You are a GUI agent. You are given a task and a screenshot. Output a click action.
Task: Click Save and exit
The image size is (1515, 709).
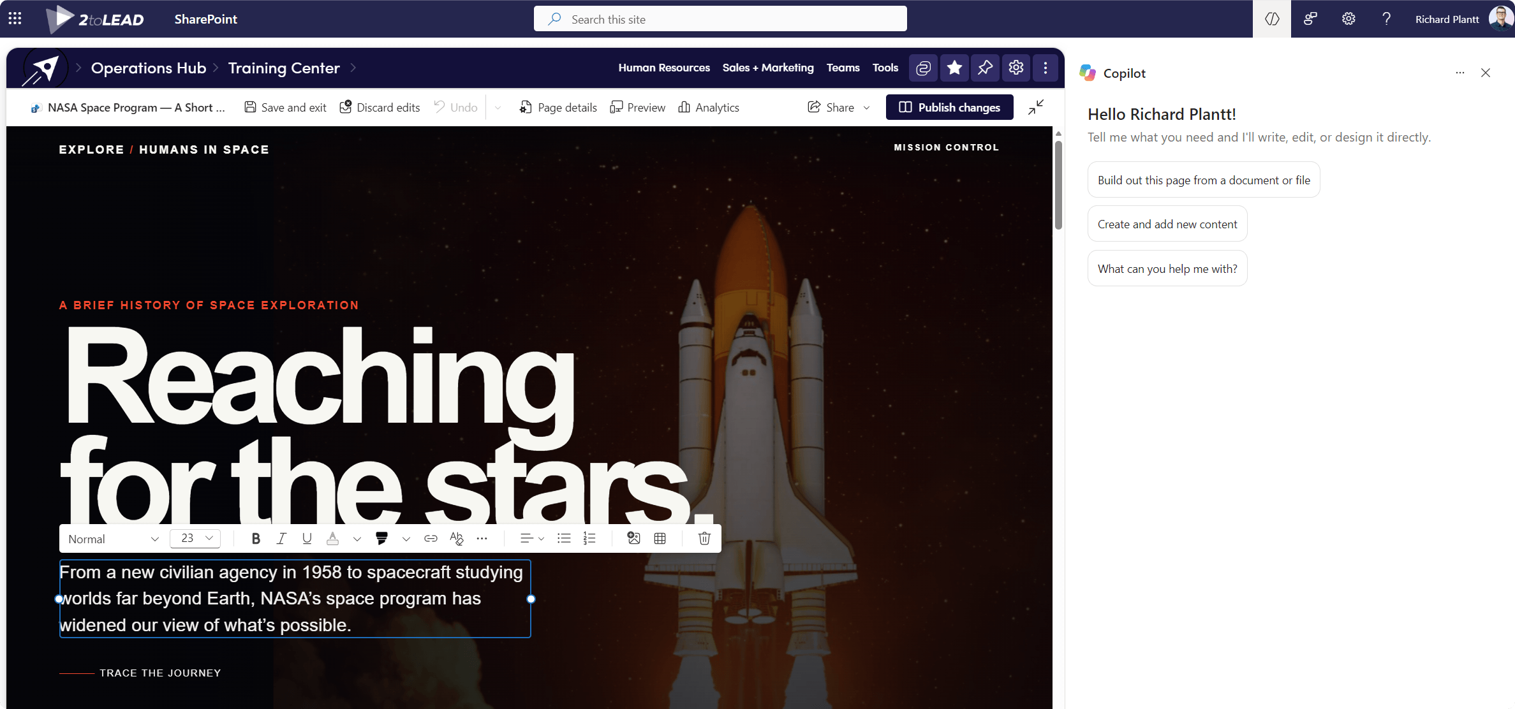pos(285,107)
